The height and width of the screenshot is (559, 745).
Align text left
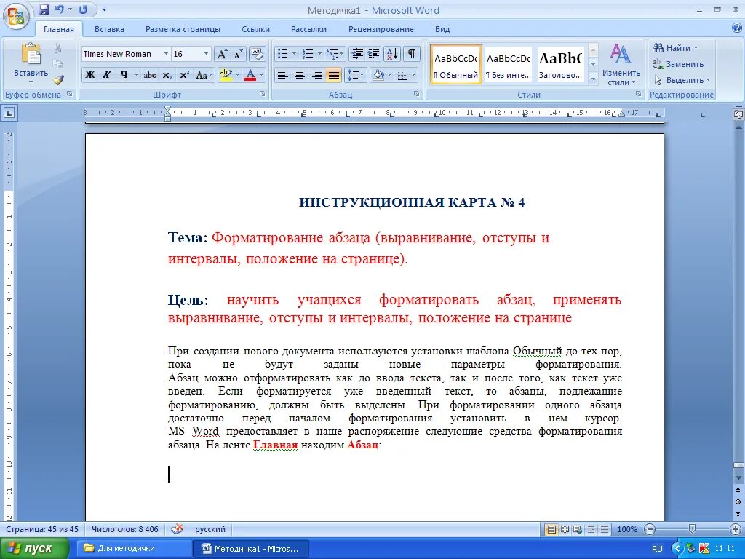tap(283, 75)
